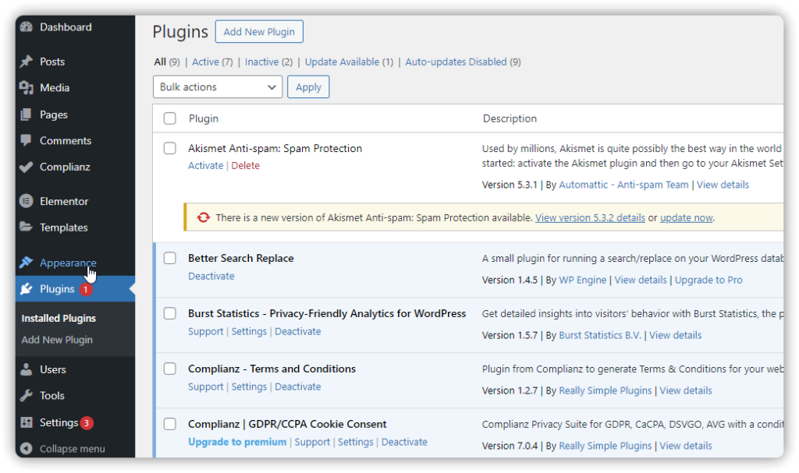Screen dimensions: 799x473
Task: Click the Appearance paintbrush icon
Action: 26,263
